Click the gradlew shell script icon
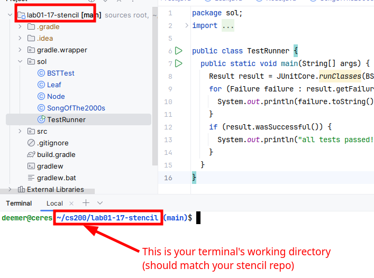This screenshot has width=374, height=278. click(31, 166)
